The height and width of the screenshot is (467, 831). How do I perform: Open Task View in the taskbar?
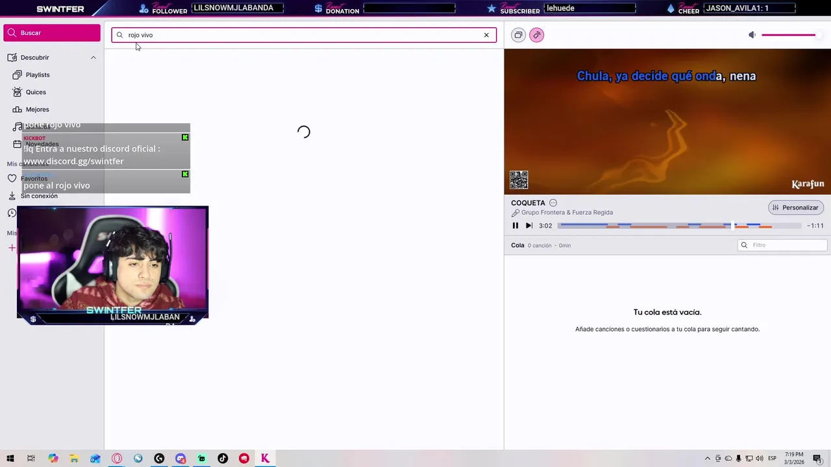coord(31,459)
